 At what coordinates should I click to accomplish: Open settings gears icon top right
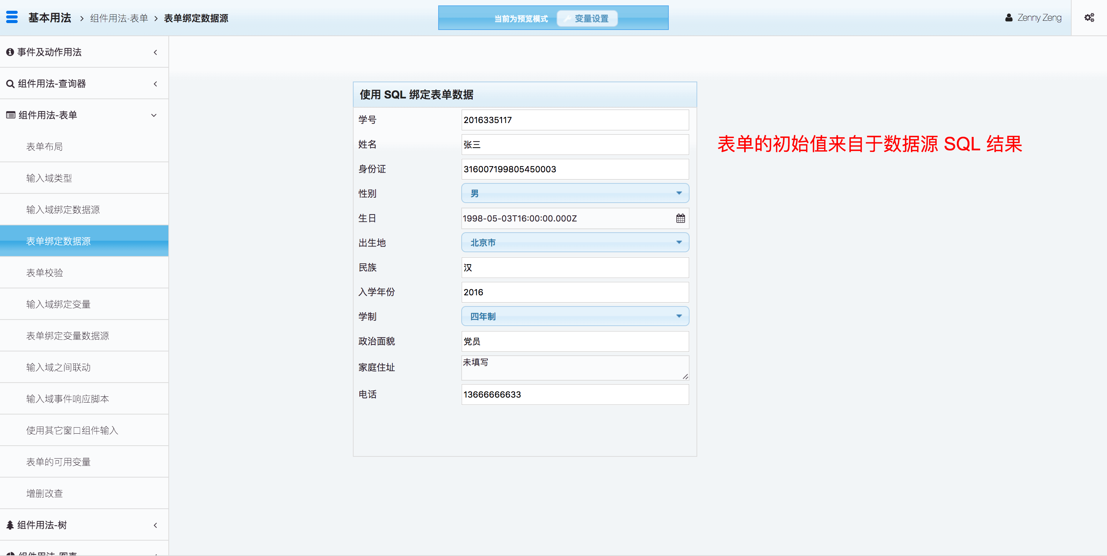tap(1089, 18)
